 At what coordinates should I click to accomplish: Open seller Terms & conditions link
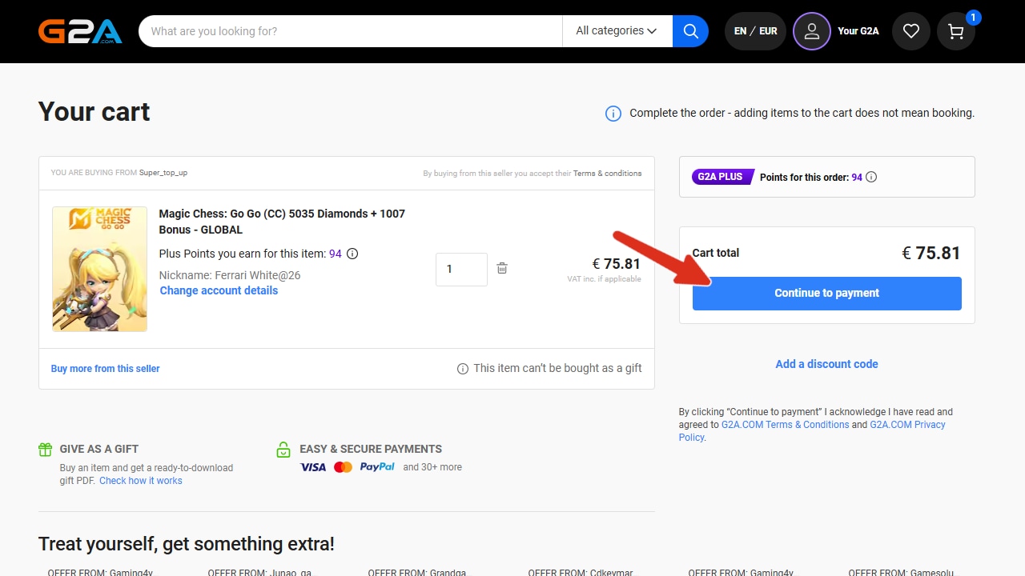(607, 174)
